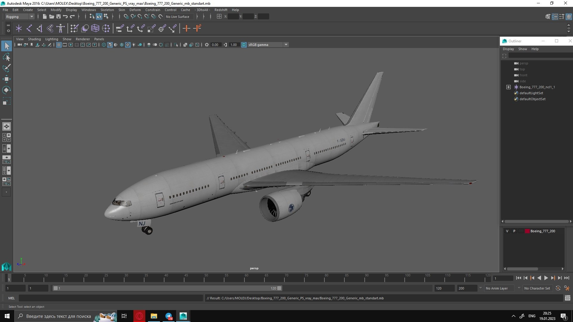Click the MEL command language label
Viewport: 573px width, 322px height.
tap(11, 298)
